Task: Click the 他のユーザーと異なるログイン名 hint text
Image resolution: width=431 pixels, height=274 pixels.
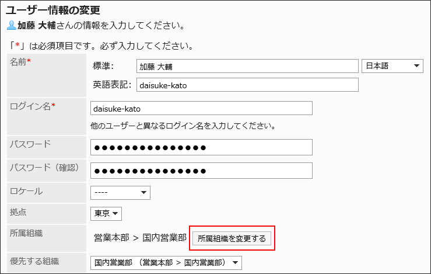Action: pyautogui.click(x=183, y=126)
